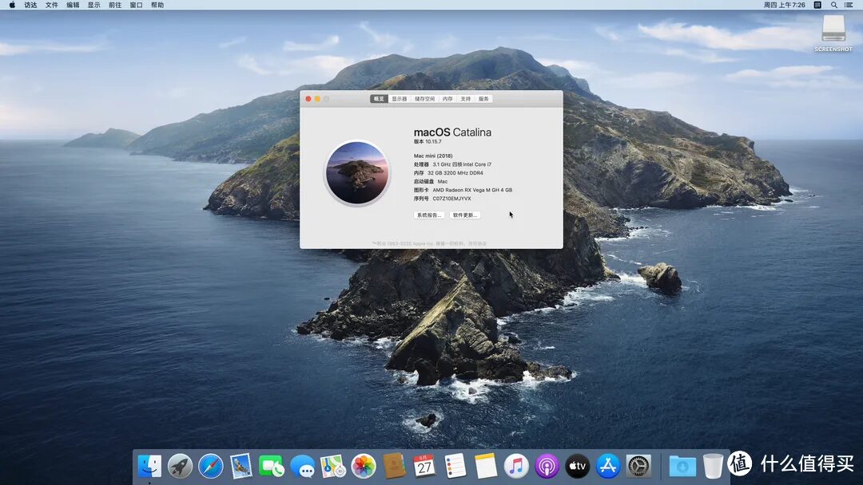This screenshot has height=485, width=863.
Task: Close the About This Mac window
Action: pos(308,99)
